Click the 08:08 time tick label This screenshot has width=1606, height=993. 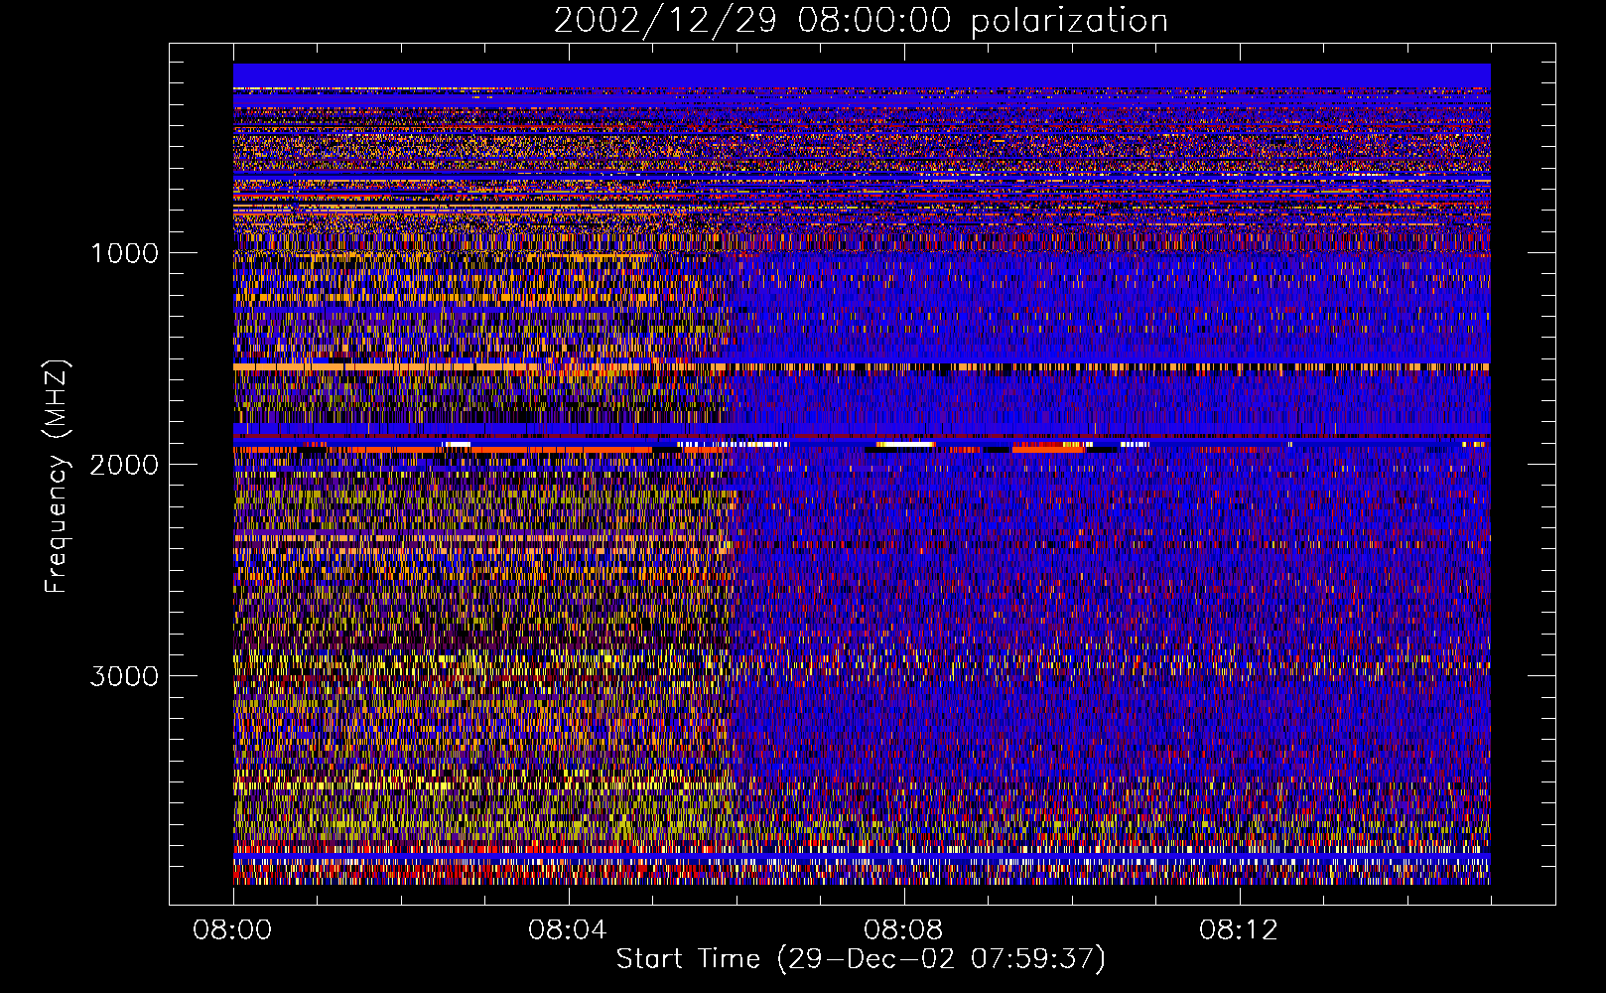[903, 930]
